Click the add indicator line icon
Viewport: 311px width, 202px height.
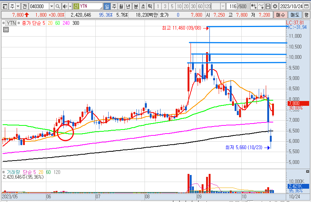coord(261,7)
